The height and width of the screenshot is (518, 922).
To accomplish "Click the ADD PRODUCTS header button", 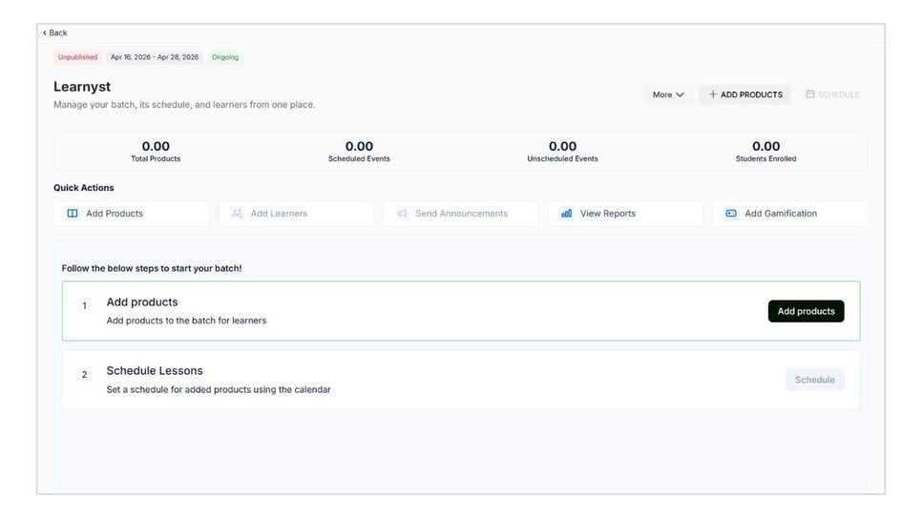I will [745, 94].
